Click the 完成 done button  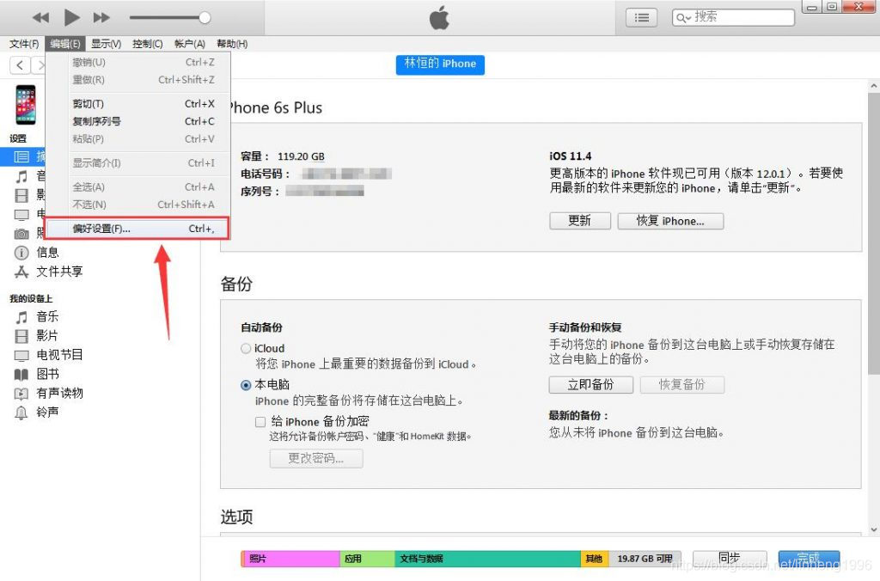click(x=809, y=559)
